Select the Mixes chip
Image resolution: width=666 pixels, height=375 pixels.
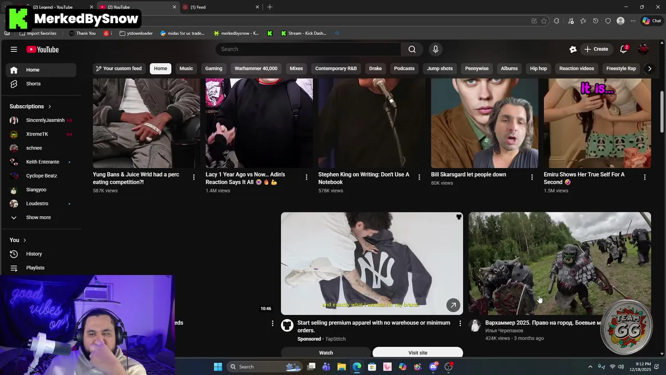point(297,68)
